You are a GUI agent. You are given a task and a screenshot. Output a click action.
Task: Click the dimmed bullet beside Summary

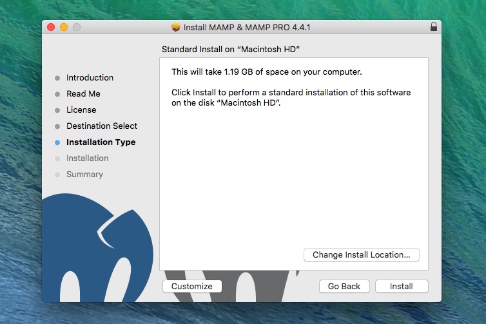(57, 175)
